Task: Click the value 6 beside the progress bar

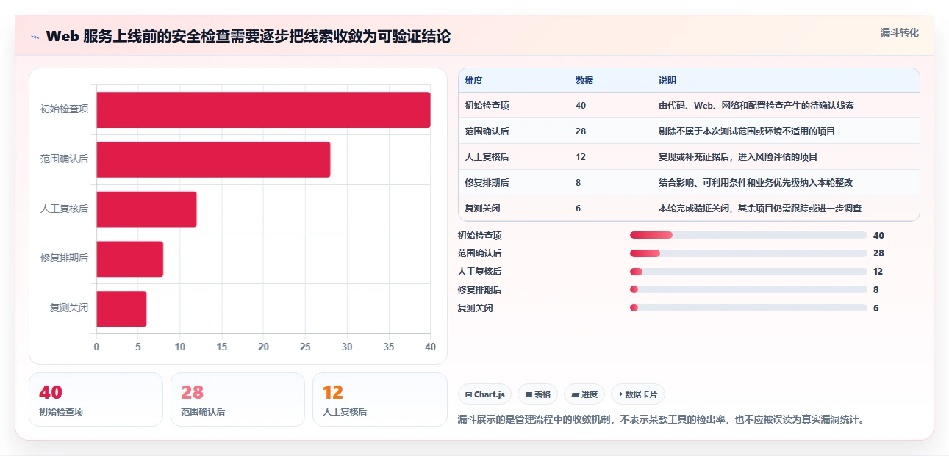Action: 876,308
